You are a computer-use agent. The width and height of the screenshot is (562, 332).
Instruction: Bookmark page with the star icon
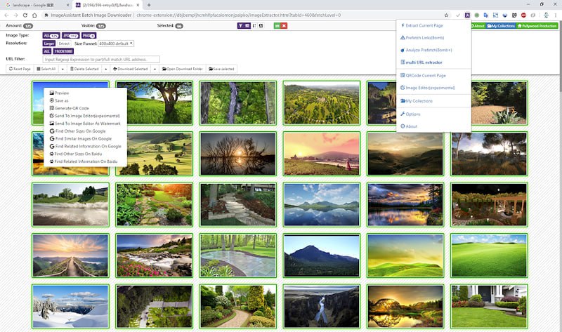[447, 15]
